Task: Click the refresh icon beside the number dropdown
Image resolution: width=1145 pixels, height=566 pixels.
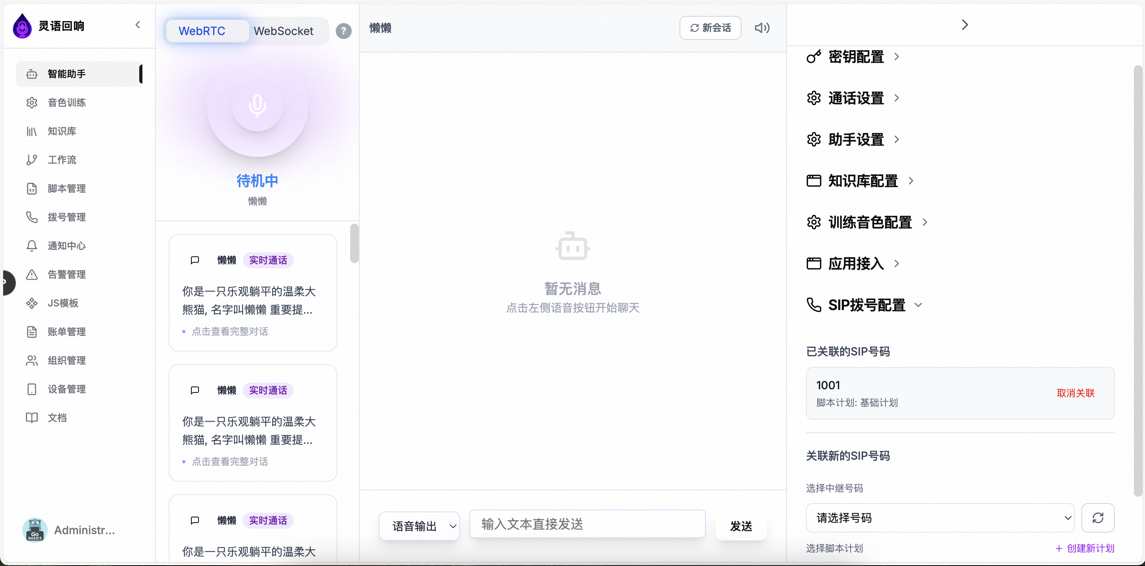Action: coord(1097,517)
